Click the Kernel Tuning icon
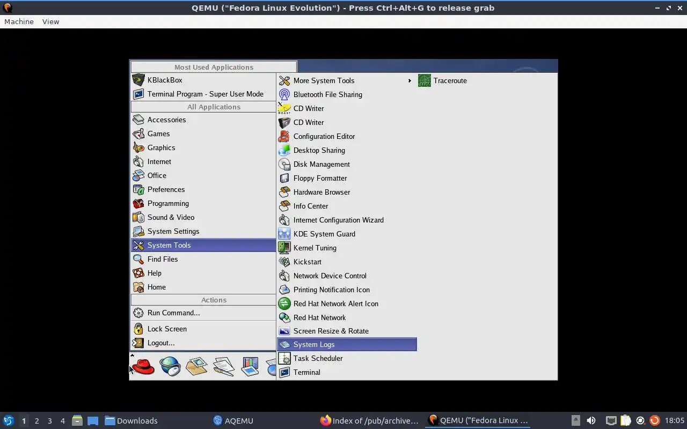Screen dimensions: 687x429 [284, 248]
